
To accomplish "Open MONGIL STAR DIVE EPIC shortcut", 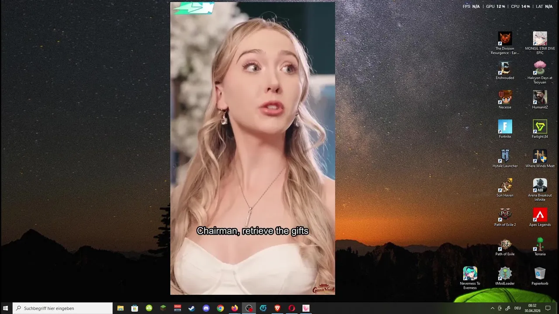I will pyautogui.click(x=540, y=43).
